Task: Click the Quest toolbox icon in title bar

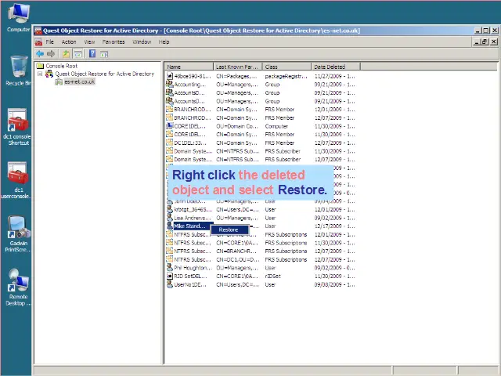Action: point(38,31)
